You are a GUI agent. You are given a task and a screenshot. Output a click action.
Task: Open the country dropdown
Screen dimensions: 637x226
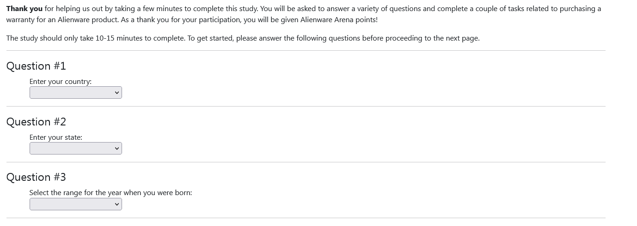pyautogui.click(x=75, y=93)
